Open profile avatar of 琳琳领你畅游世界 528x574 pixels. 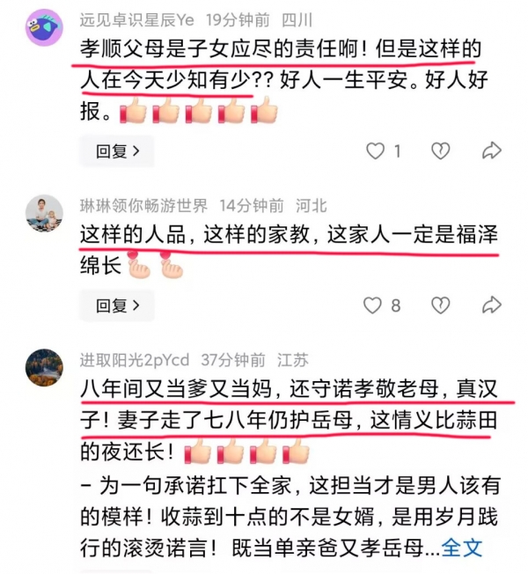[44, 213]
